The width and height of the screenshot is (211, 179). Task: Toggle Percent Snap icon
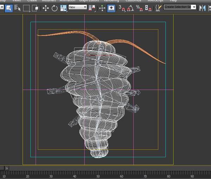139,8
